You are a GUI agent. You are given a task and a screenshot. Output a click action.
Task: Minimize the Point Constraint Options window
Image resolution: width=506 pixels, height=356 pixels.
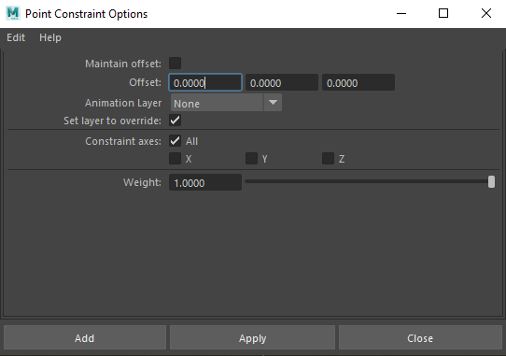(401, 14)
